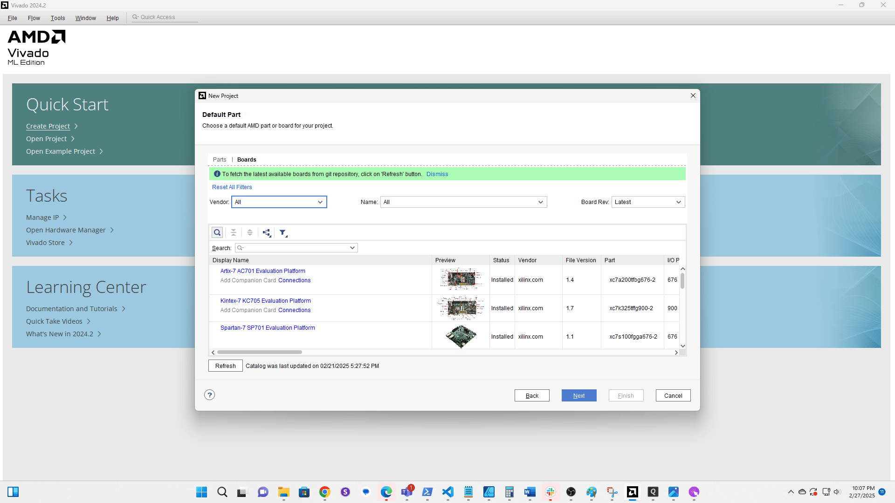
Task: Open the Tools menu
Action: (x=58, y=18)
